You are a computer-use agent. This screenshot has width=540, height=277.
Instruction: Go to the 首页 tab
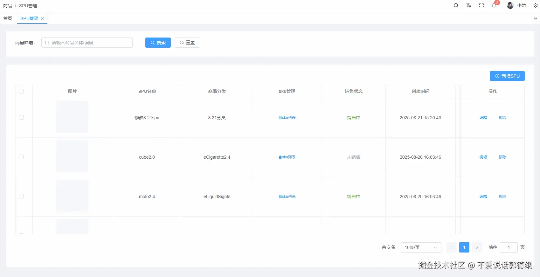point(8,18)
